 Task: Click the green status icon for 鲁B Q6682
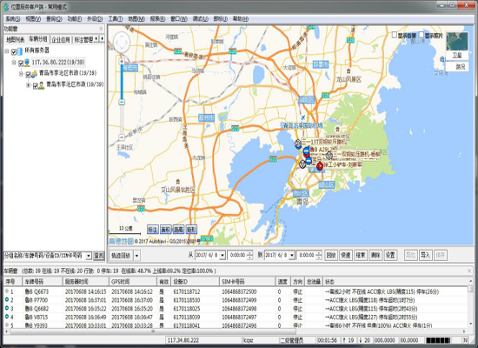coord(7,308)
